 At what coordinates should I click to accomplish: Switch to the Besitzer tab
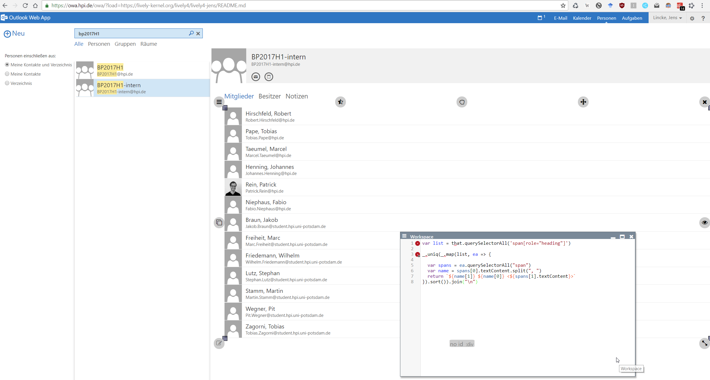coord(269,96)
